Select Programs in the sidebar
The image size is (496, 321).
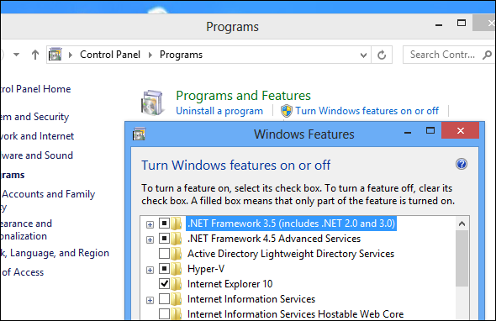point(13,175)
